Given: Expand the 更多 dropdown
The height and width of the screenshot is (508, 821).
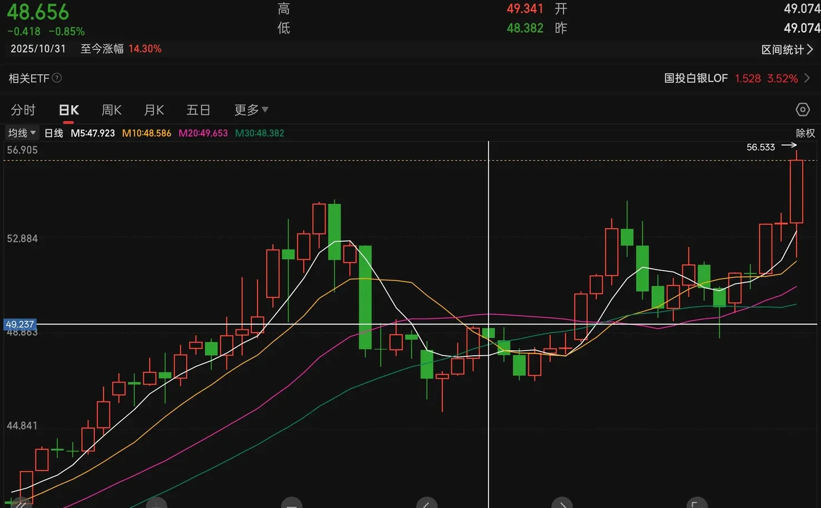Looking at the screenshot, I should point(250,109).
